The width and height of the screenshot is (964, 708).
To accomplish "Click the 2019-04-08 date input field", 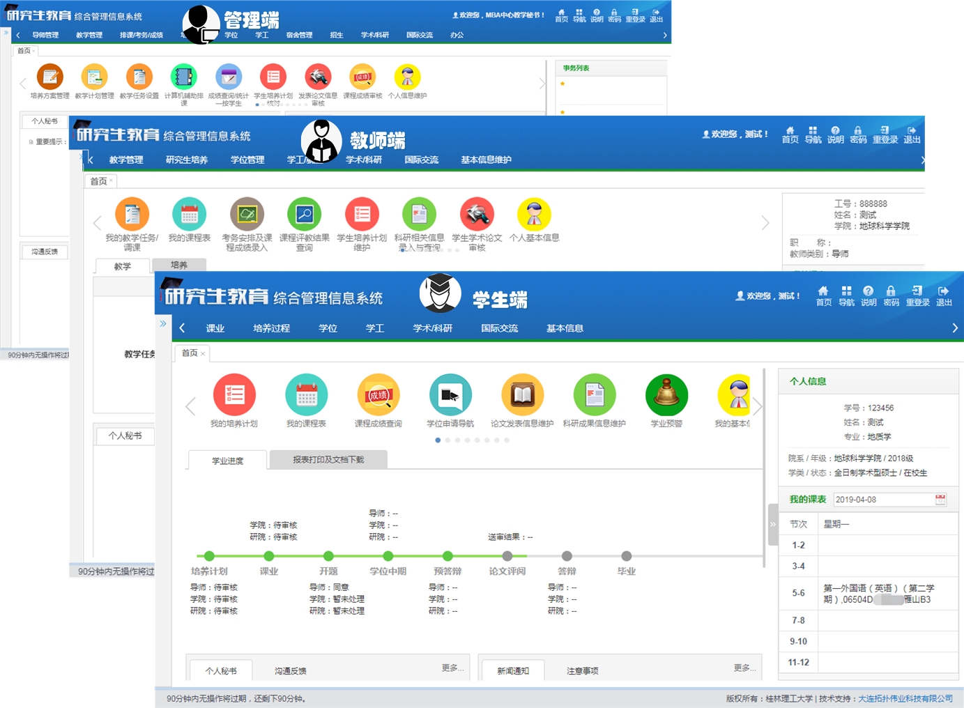I will point(882,500).
